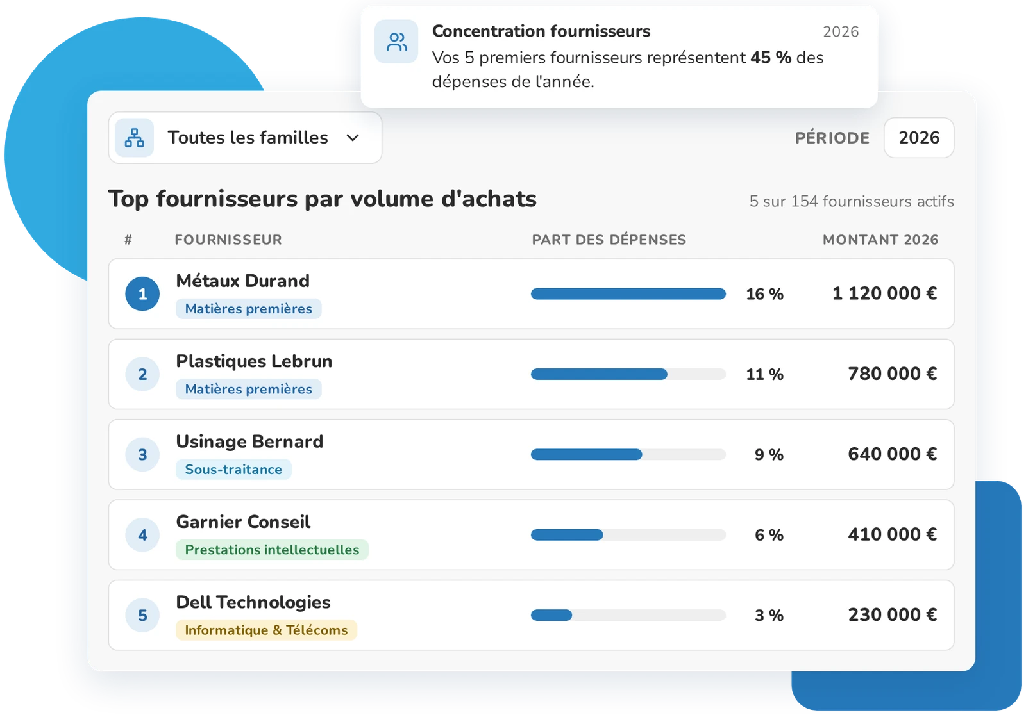Viewport: 1026px width, 715px height.
Task: Click Matières premières tag under Plastiques Lebrun
Action: (x=249, y=389)
